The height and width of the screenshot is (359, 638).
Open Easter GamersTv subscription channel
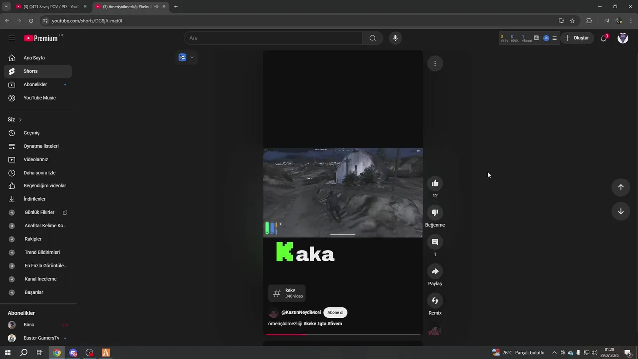click(x=38, y=338)
